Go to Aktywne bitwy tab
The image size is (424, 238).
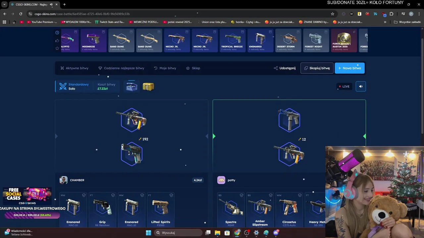75,68
